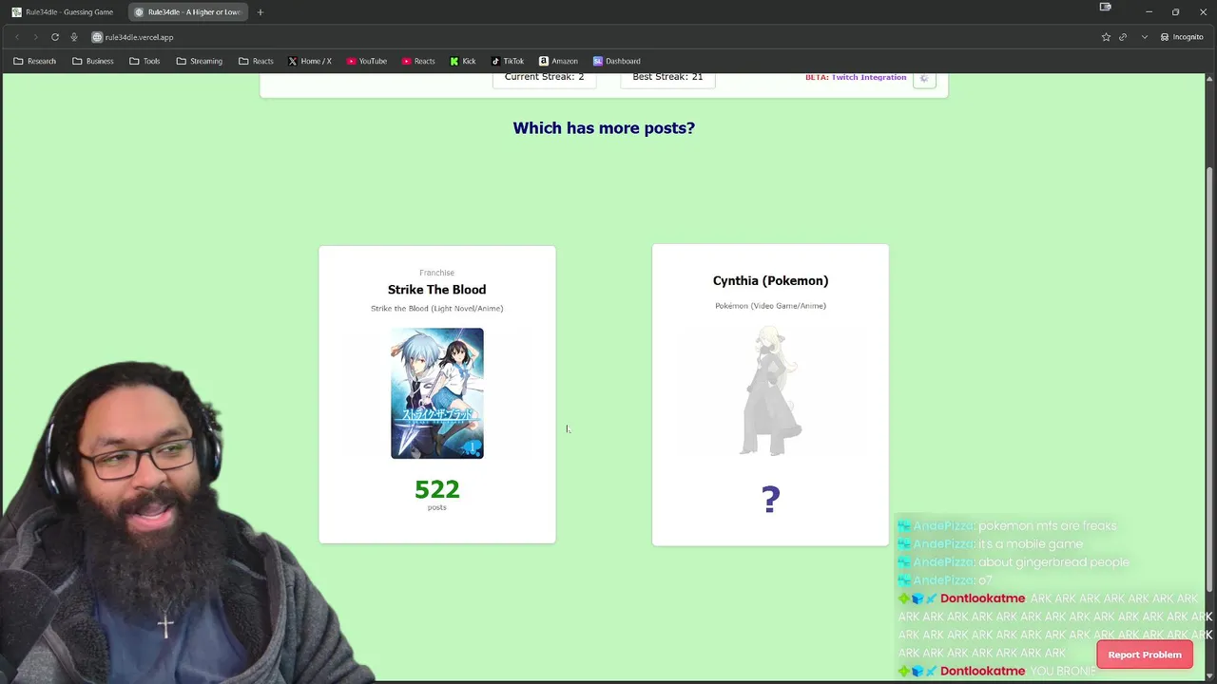Click the Twitch Integration settings gear
Screen dimensions: 1217x684
[924, 79]
